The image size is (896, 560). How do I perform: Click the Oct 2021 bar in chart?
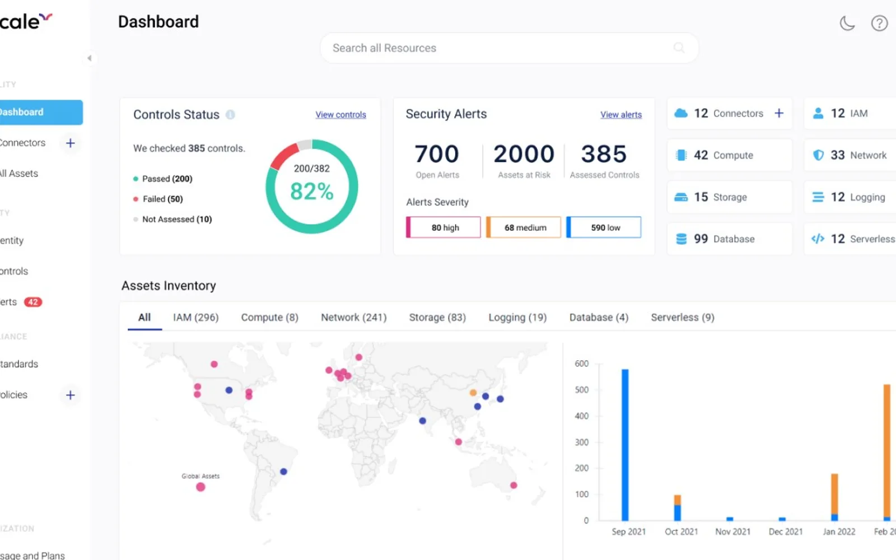(678, 508)
